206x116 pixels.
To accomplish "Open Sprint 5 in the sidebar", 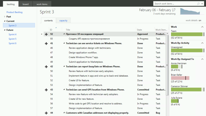I will tap(12, 39).
